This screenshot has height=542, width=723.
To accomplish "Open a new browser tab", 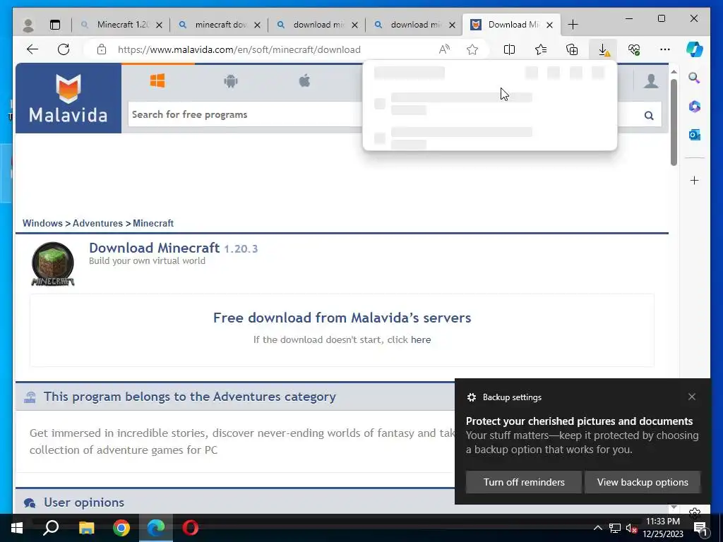I will pyautogui.click(x=573, y=25).
